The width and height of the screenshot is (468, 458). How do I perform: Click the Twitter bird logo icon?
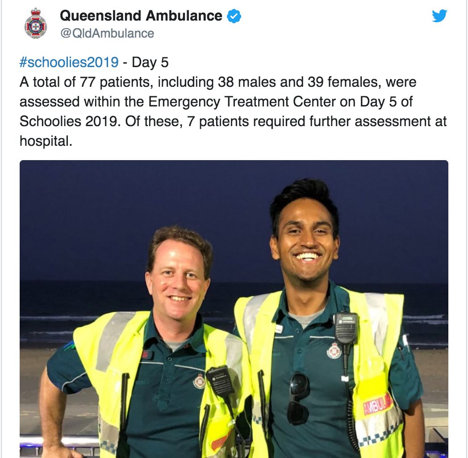point(439,16)
